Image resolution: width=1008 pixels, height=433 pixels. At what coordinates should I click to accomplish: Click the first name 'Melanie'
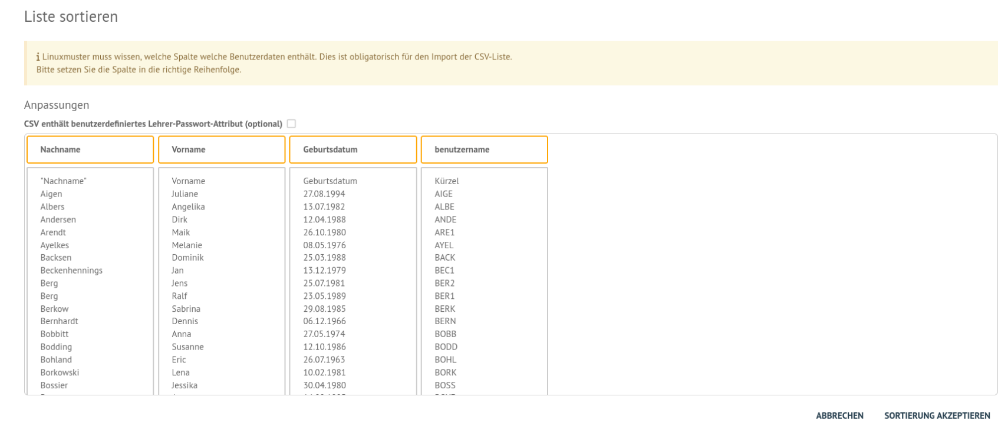coord(187,245)
